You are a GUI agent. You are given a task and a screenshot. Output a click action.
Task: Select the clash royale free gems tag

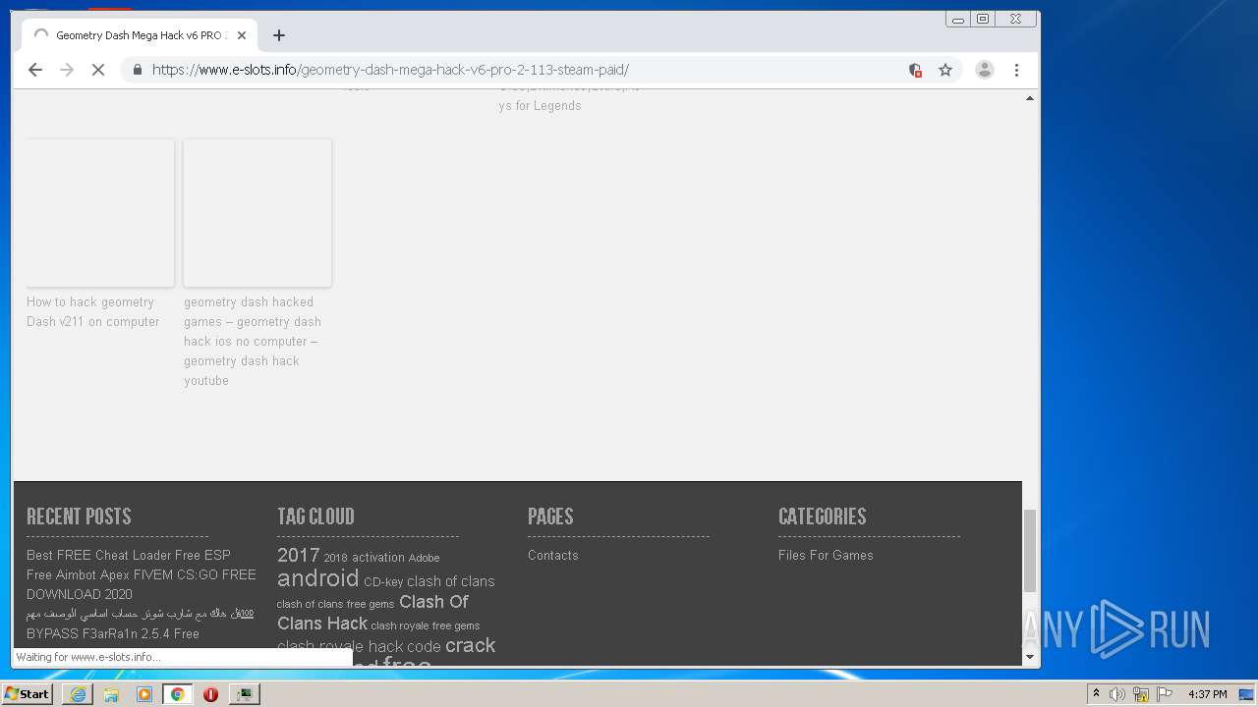click(426, 625)
